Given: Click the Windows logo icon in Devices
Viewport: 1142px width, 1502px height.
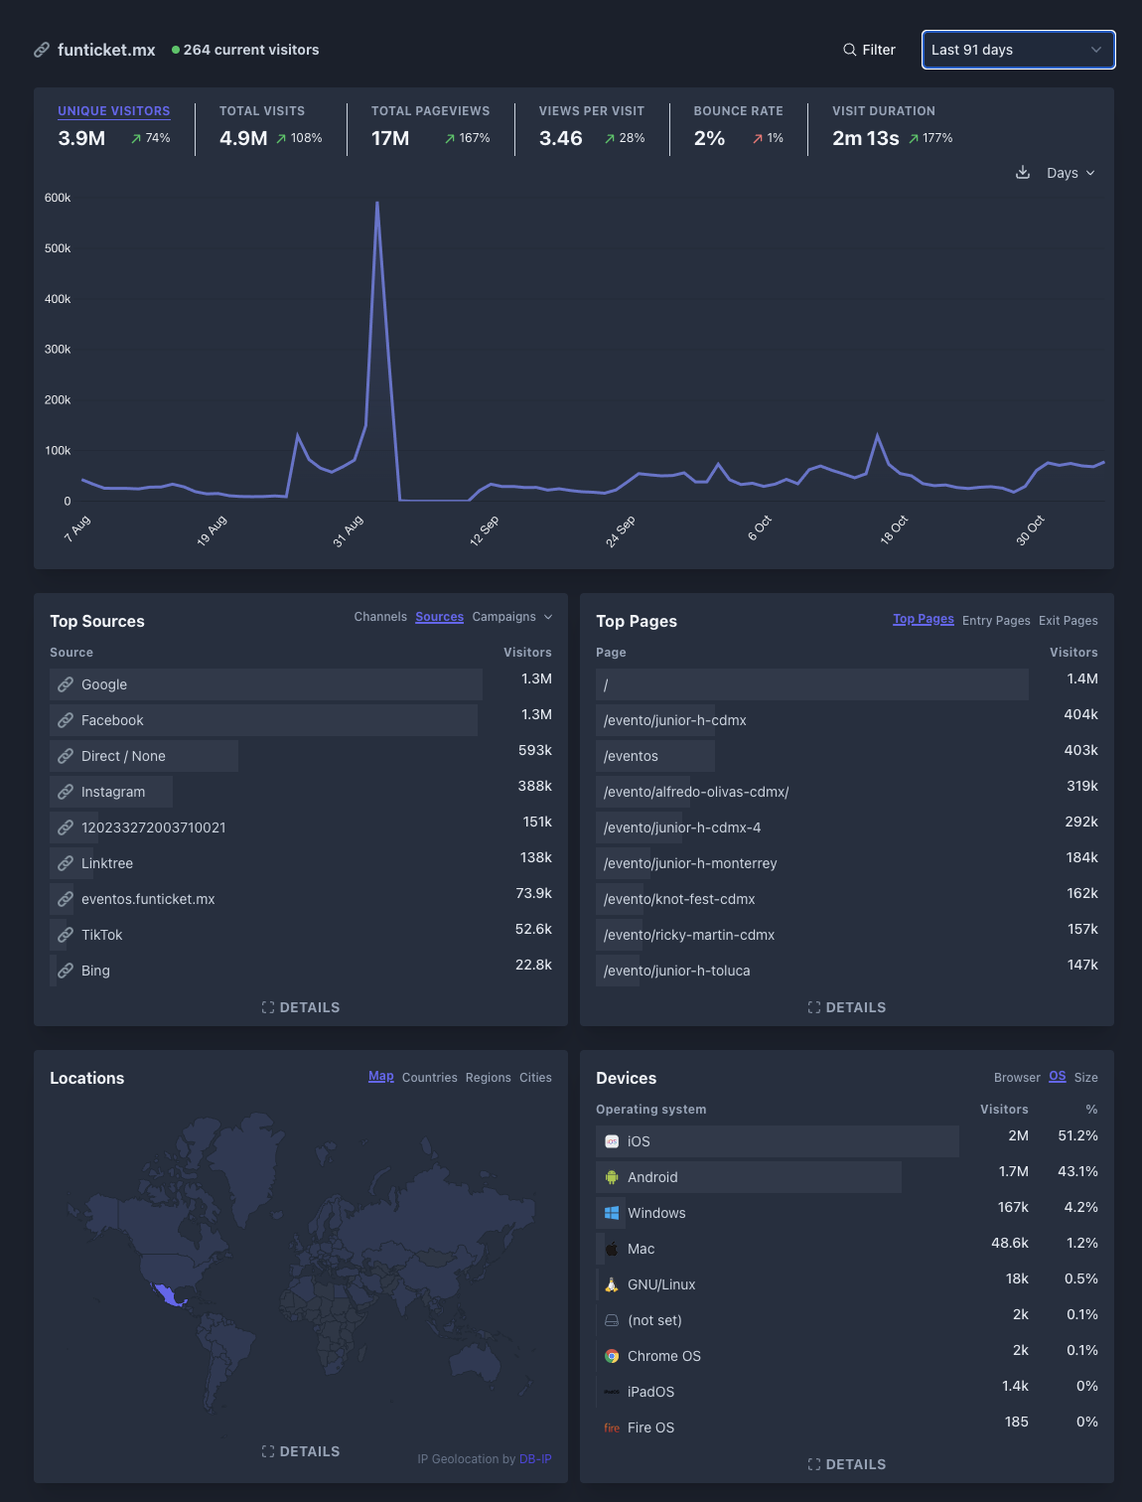Looking at the screenshot, I should 612,1213.
